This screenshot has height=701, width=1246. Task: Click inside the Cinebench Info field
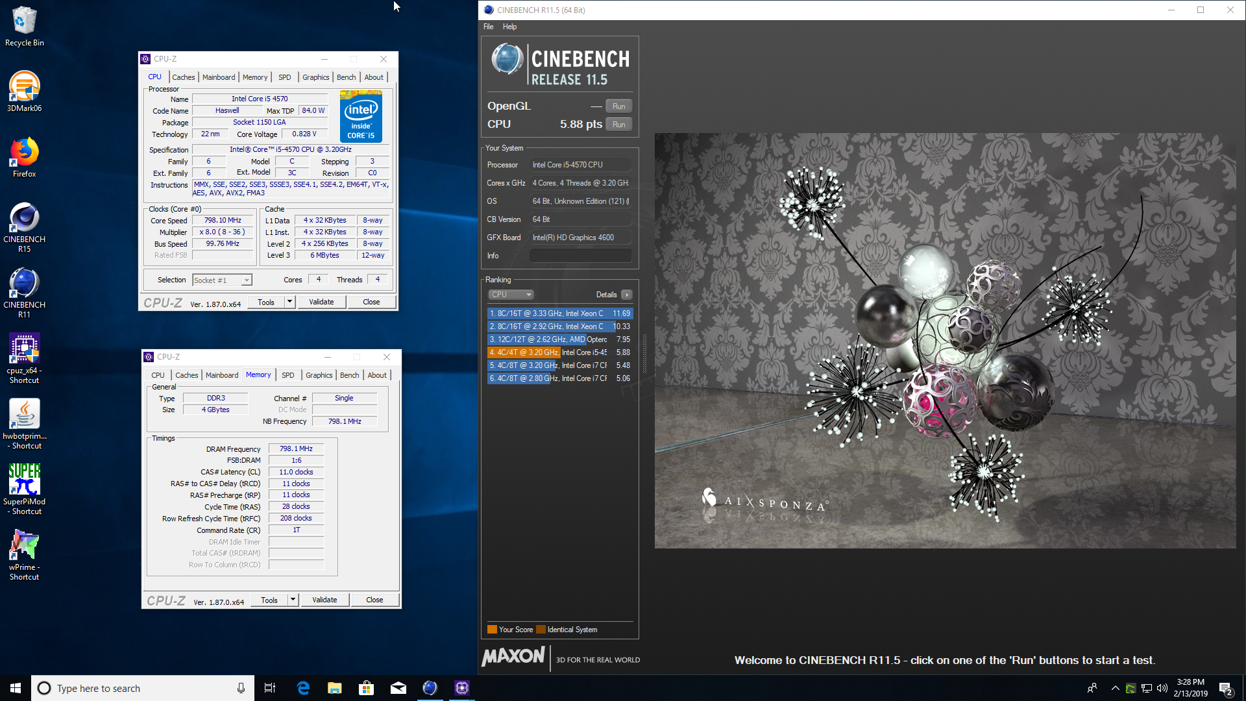click(x=580, y=256)
